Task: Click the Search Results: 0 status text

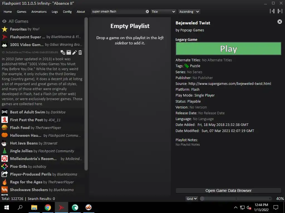Action: point(41,199)
